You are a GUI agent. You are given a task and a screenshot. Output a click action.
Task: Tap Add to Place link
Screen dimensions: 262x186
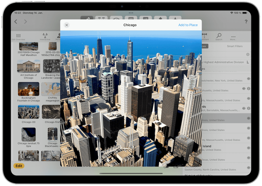coord(188,25)
